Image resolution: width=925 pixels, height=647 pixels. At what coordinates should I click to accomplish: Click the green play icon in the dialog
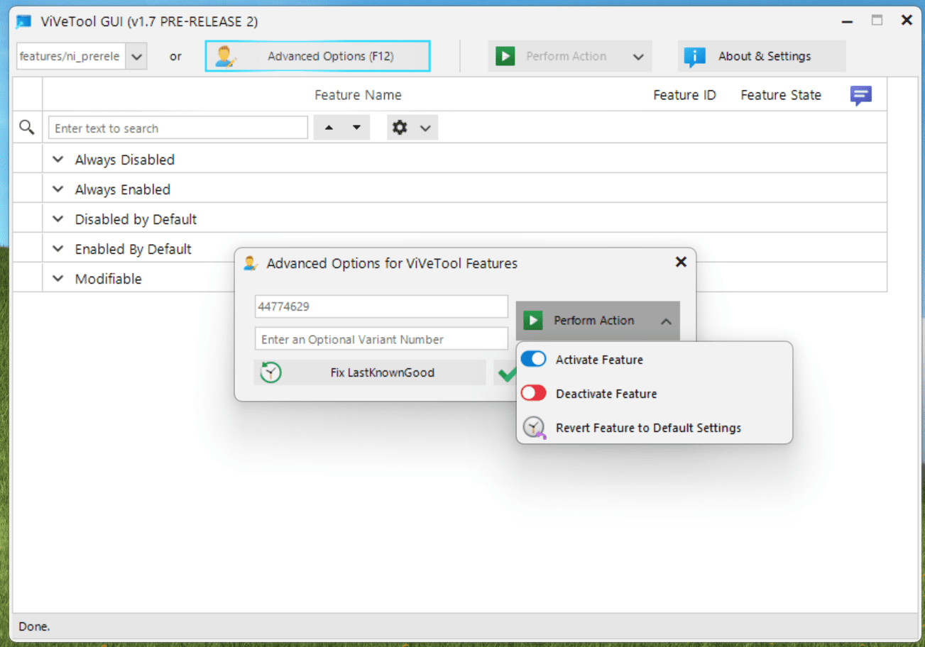click(x=533, y=321)
